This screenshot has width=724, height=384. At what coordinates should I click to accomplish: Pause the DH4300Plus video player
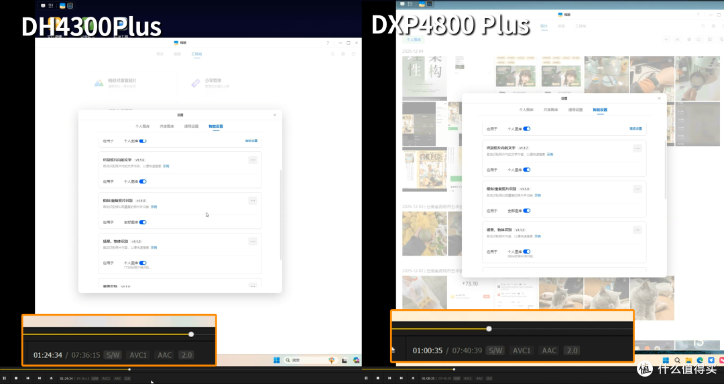pos(4,378)
